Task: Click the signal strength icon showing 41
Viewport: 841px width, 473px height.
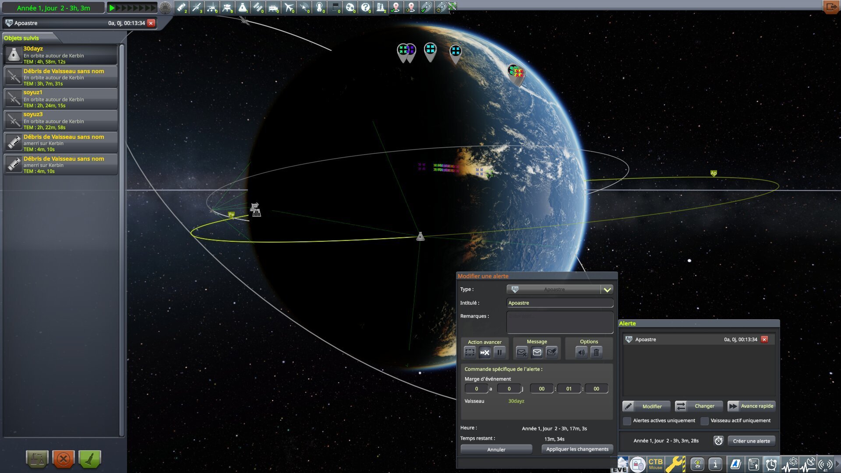Action: pyautogui.click(x=826, y=464)
